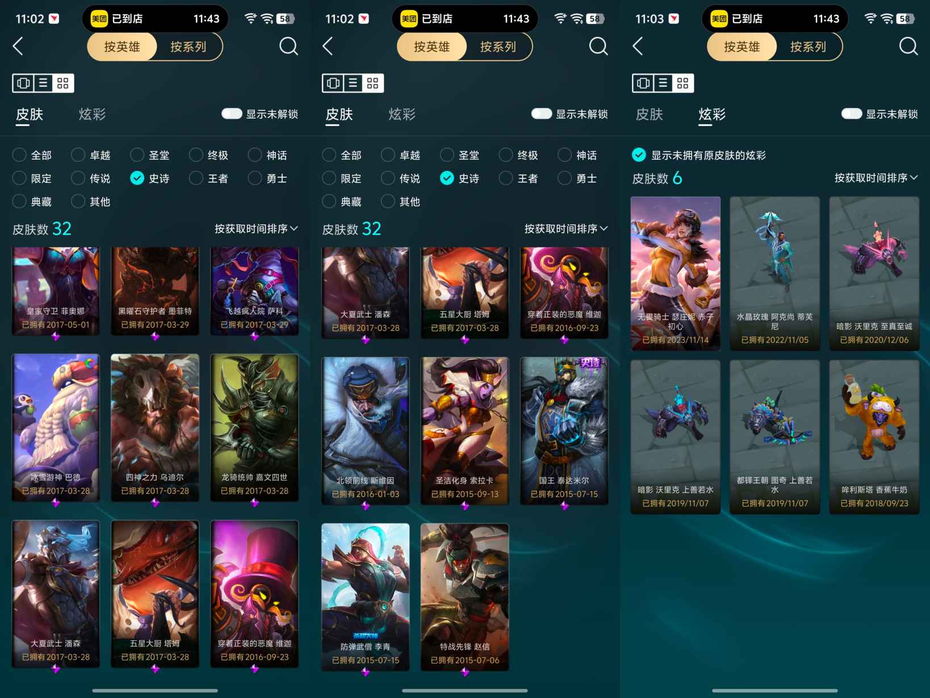Go back using the arrow on the rightmost screen

coord(638,46)
